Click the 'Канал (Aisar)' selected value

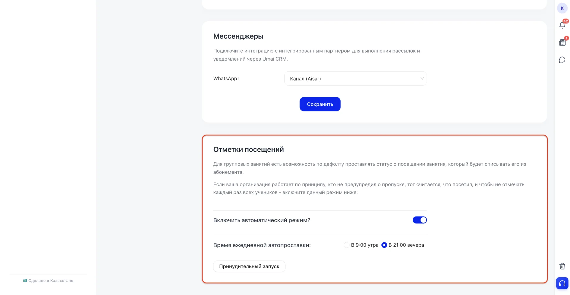click(x=305, y=79)
